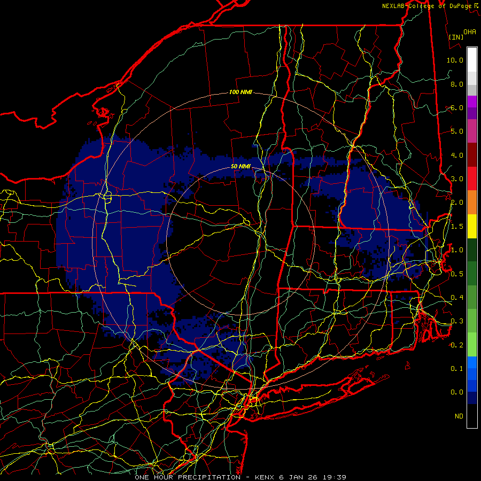Click the ND legend label
The image size is (481, 481).
459,416
